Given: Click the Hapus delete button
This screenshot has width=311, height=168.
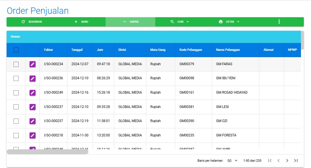Looking at the screenshot, I should click(131, 22).
